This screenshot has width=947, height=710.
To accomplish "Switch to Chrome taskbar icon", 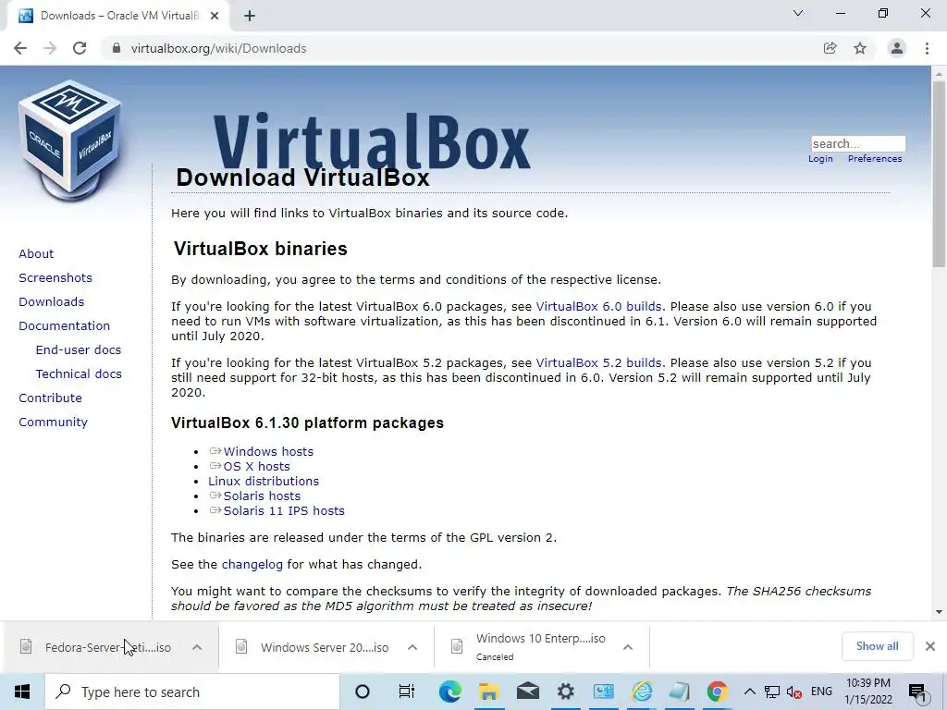I will point(717,692).
